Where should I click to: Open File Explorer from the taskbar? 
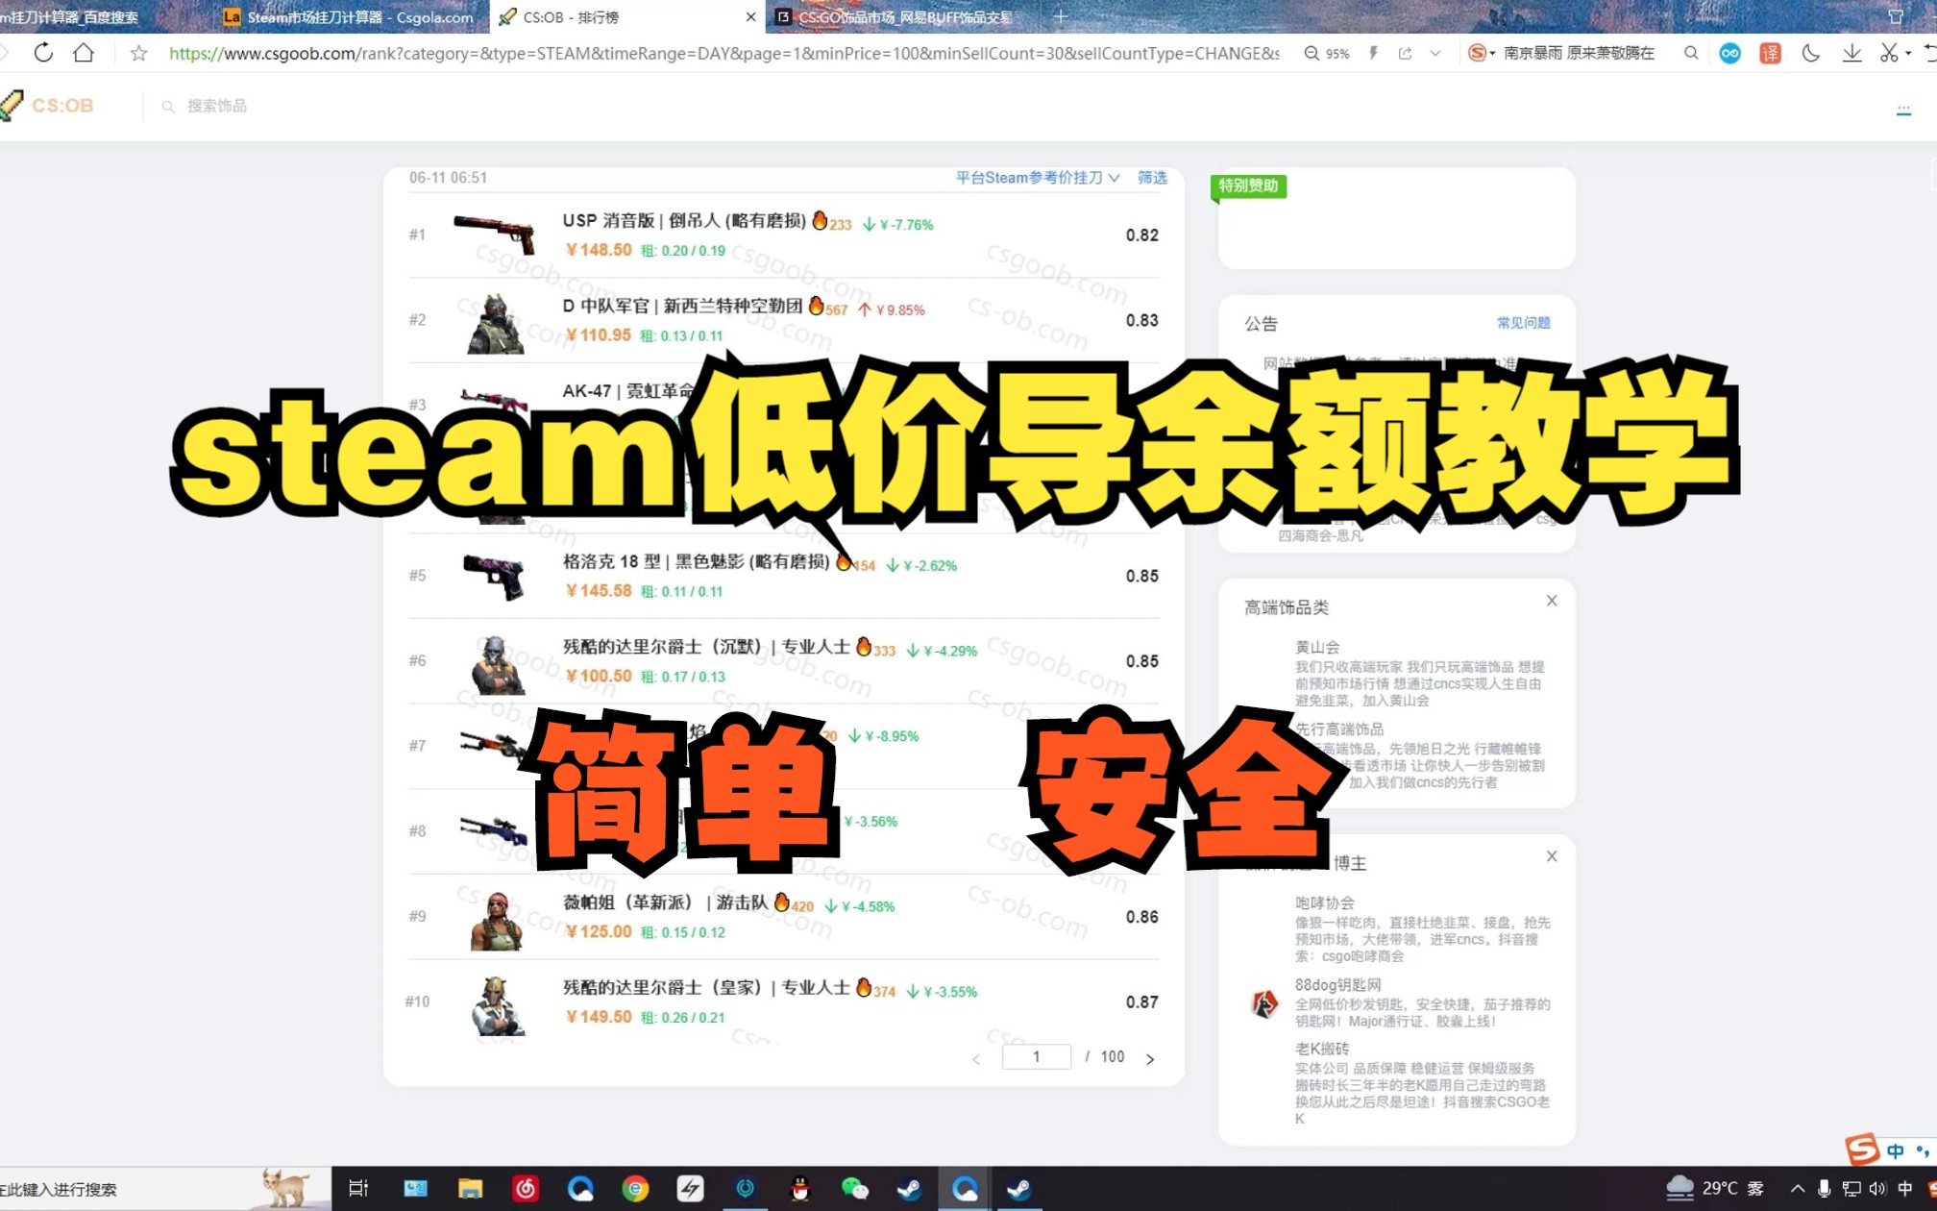(x=470, y=1189)
